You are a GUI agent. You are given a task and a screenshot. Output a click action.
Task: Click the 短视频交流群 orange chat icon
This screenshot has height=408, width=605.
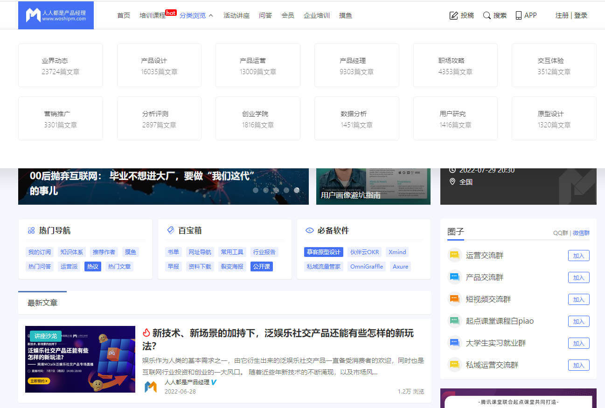tap(454, 299)
